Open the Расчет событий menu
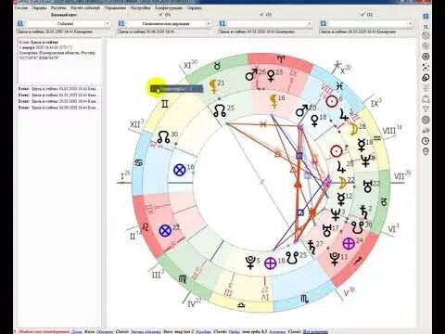 (85, 8)
